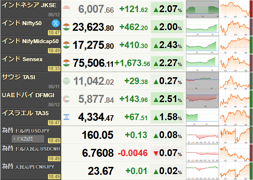Image resolution: width=253 pixels, height=180 pixels.
Task: Open DFMGI red intraday mini chart
Action: (203, 99)
